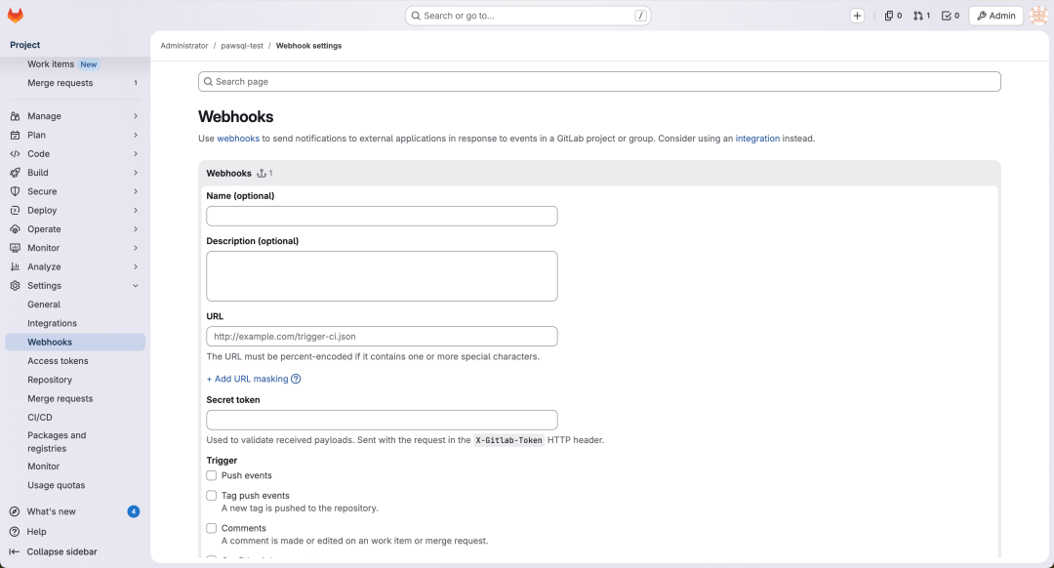Image resolution: width=1054 pixels, height=568 pixels.
Task: Click the Name (optional) input field
Action: click(382, 216)
